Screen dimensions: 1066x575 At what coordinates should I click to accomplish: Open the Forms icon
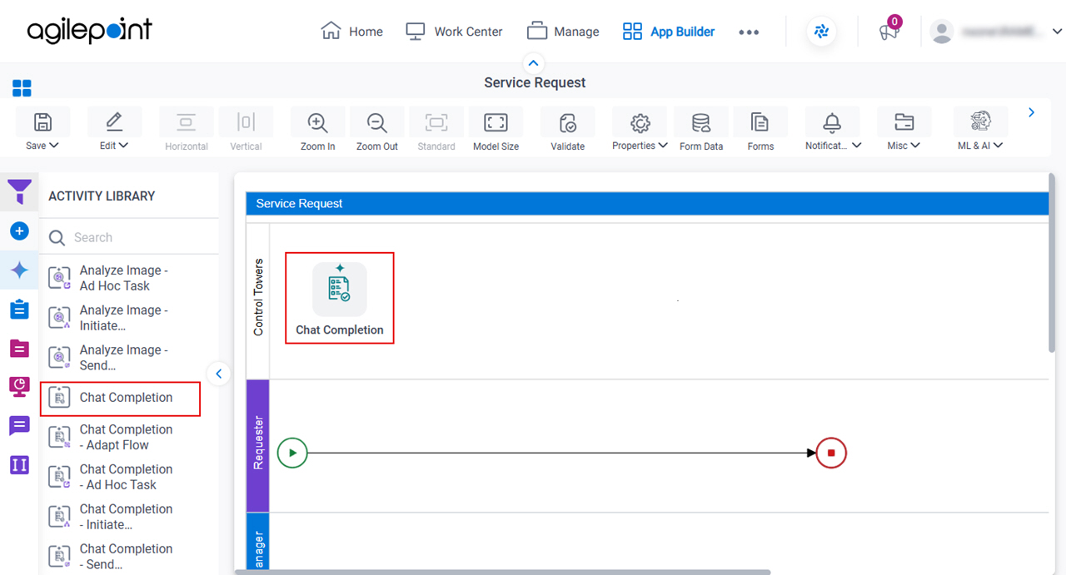pyautogui.click(x=760, y=122)
